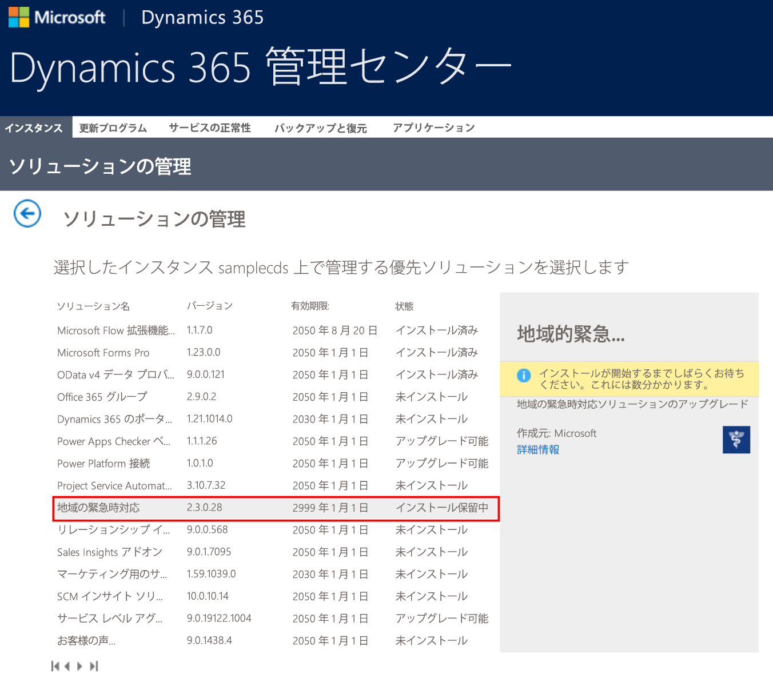Click 作成元: Microsoft text
Viewport: 773px width, 682px height.
pyautogui.click(x=556, y=433)
